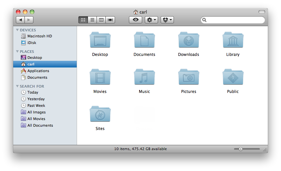281x171 pixels.
Task: Select Desktop under Places in sidebar
Action: click(x=45, y=58)
